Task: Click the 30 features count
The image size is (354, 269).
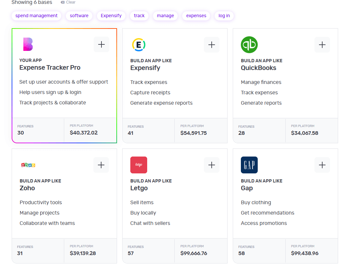Action: [20, 133]
